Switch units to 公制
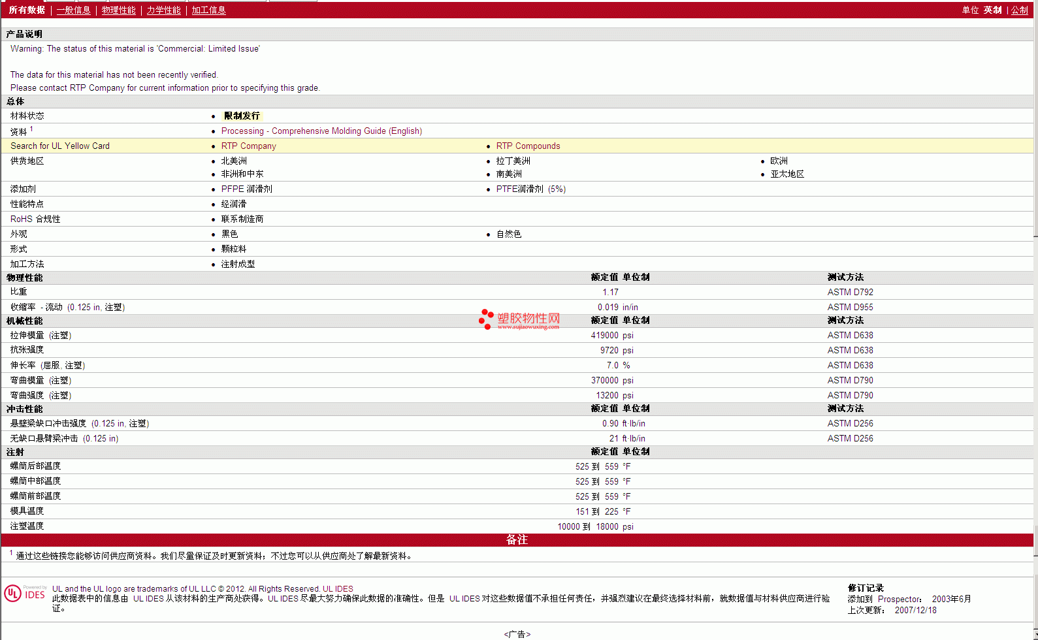Image resolution: width=1038 pixels, height=640 pixels. pyautogui.click(x=1020, y=10)
